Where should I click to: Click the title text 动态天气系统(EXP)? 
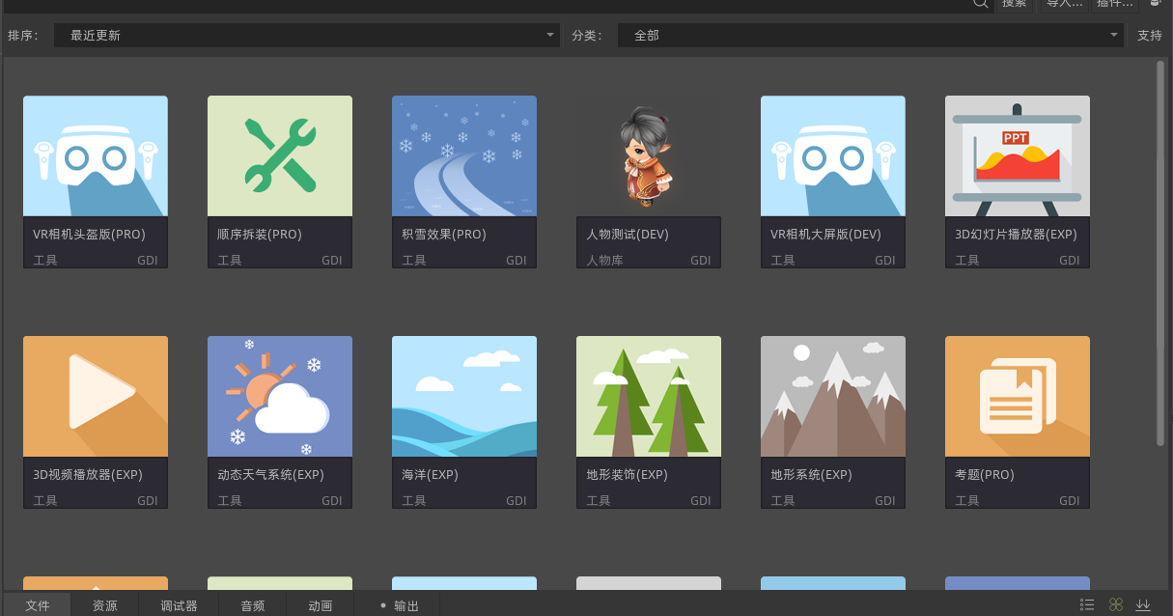[270, 475]
